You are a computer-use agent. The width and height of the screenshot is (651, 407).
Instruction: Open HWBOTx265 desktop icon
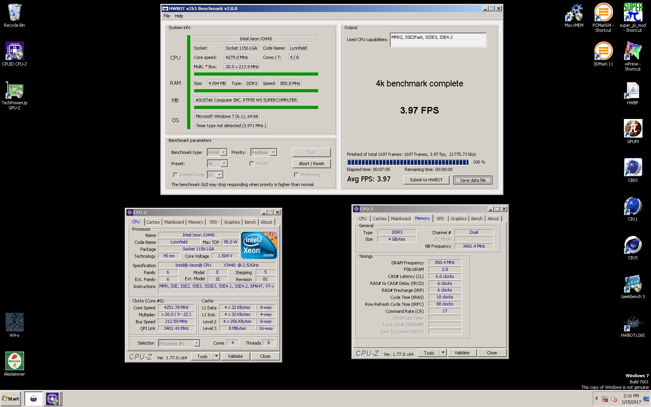[633, 326]
